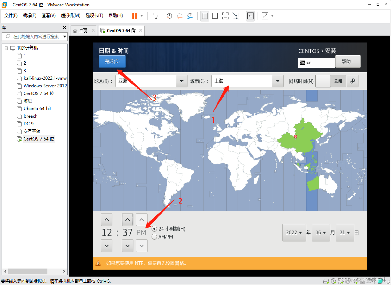Click the red location pin on map

295,137
